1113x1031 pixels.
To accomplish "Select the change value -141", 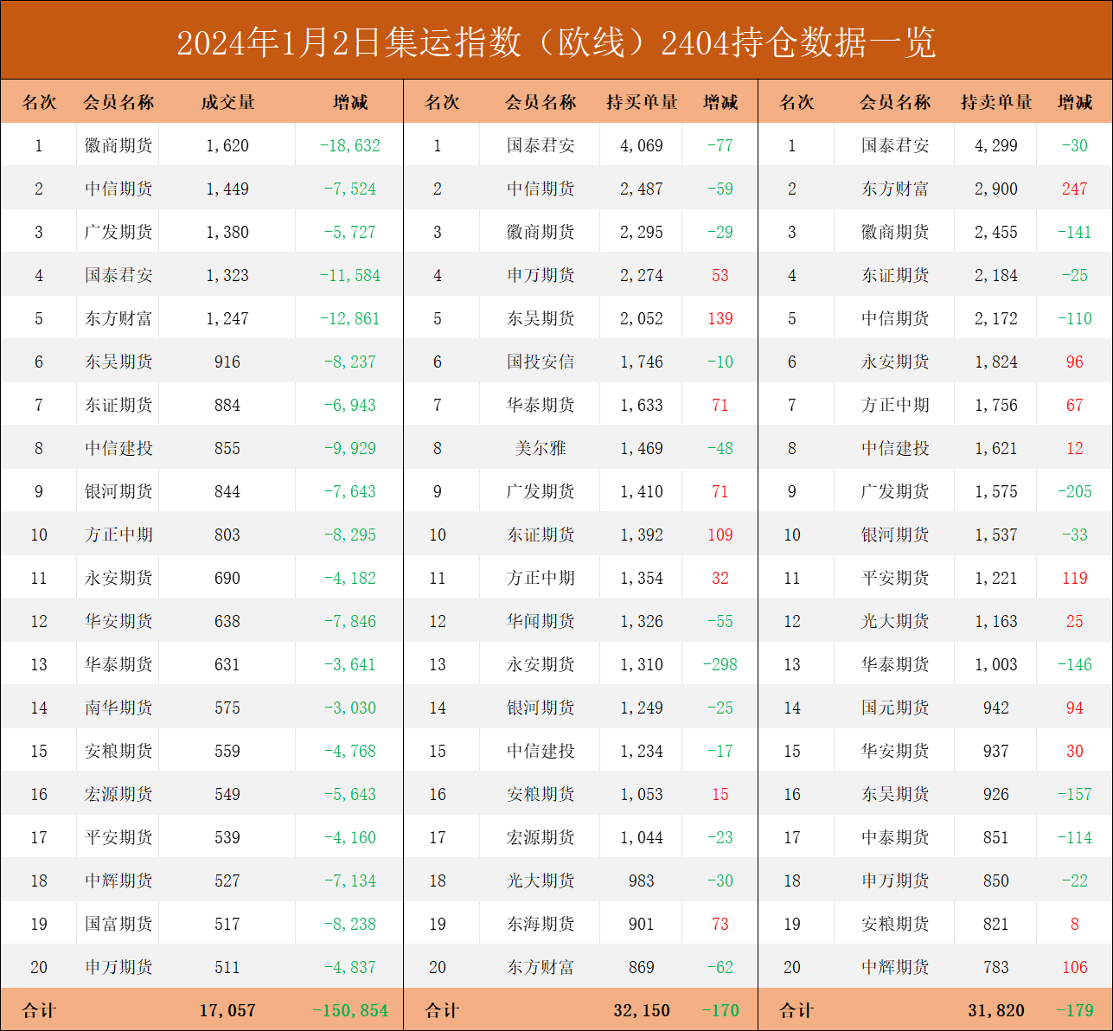I will (1074, 232).
